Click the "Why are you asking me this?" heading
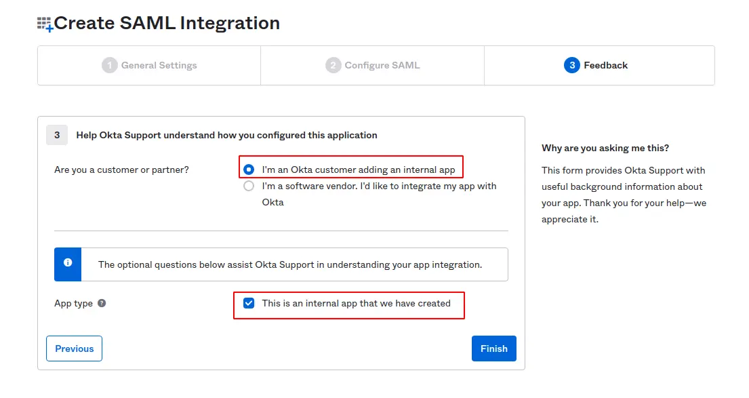The height and width of the screenshot is (398, 749). pyautogui.click(x=605, y=148)
